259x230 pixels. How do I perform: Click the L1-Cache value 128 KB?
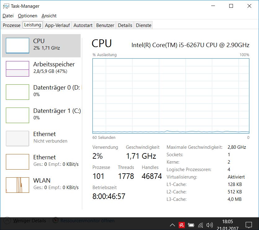click(234, 184)
